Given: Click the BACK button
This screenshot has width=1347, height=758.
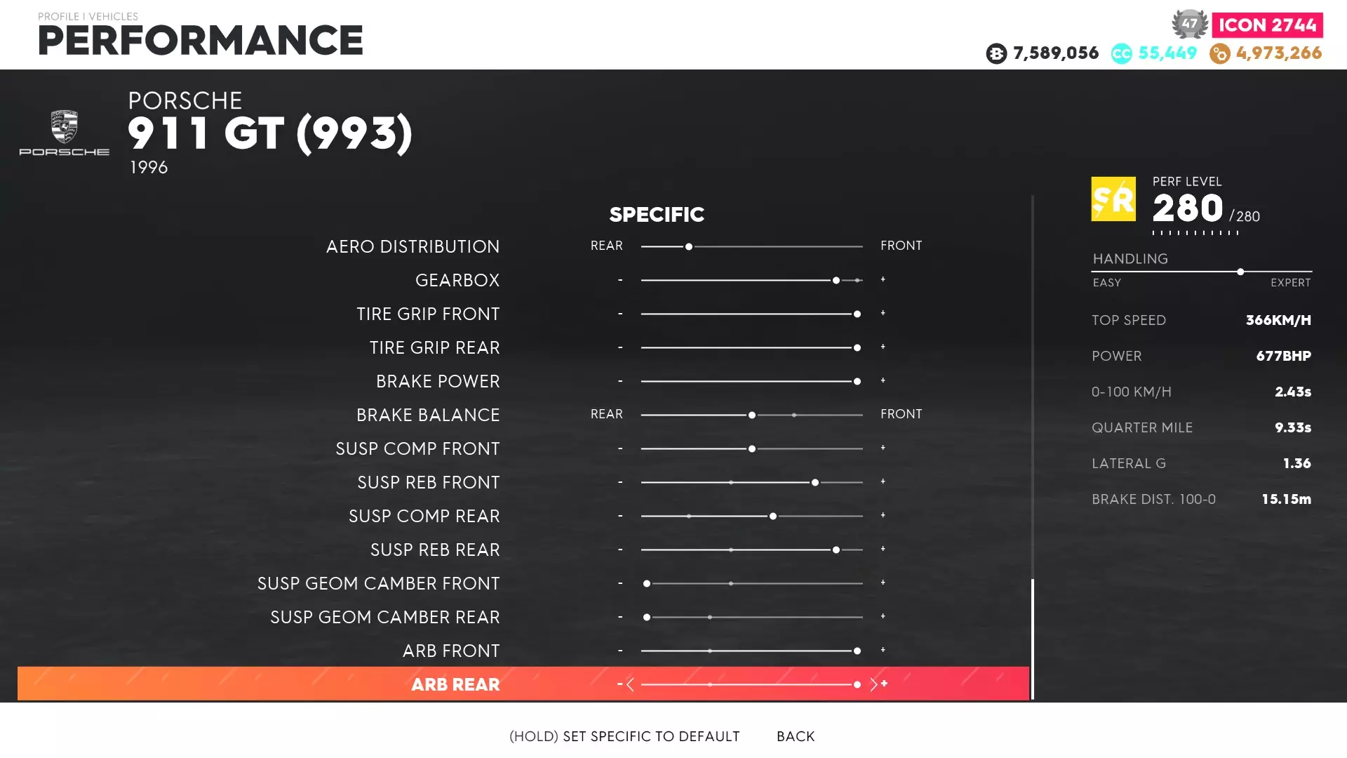Looking at the screenshot, I should pyautogui.click(x=796, y=736).
